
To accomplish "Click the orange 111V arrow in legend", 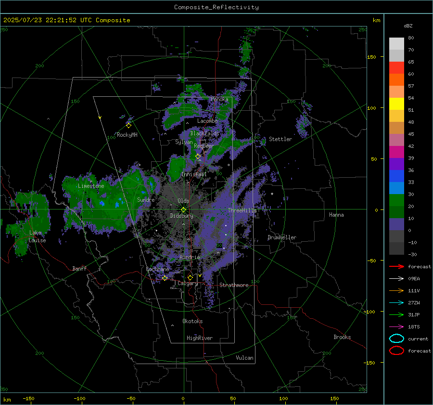I will 396,290.
